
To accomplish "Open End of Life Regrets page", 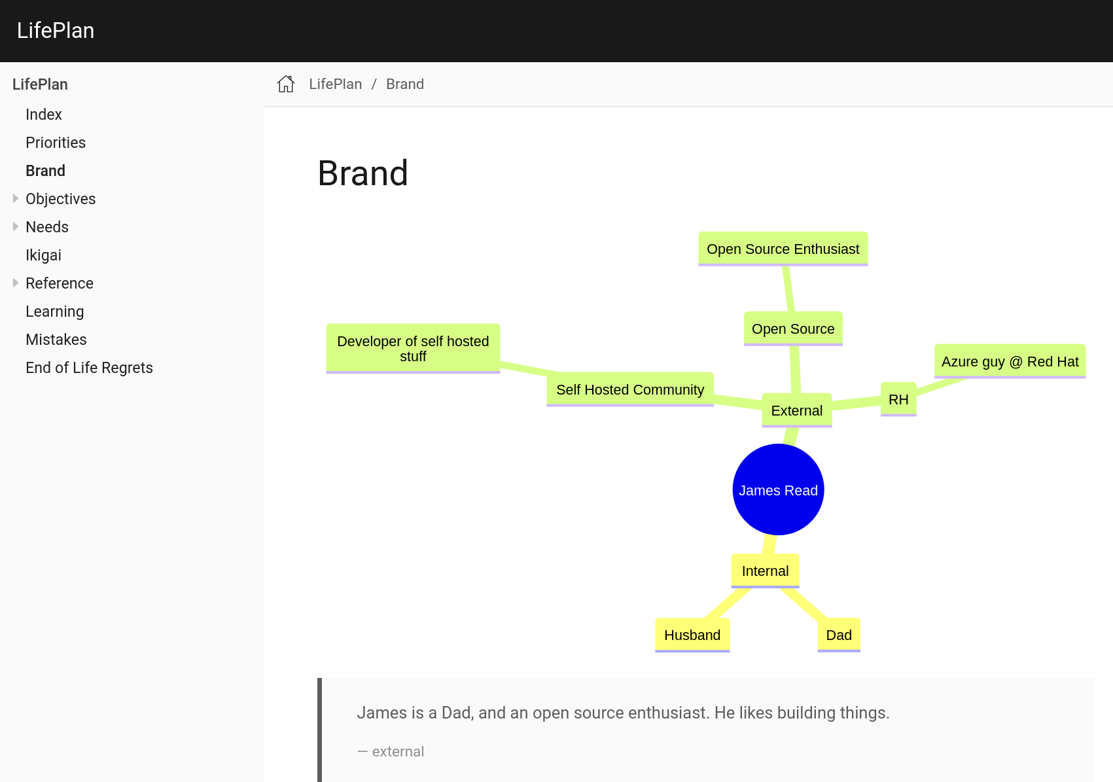I will 89,368.
